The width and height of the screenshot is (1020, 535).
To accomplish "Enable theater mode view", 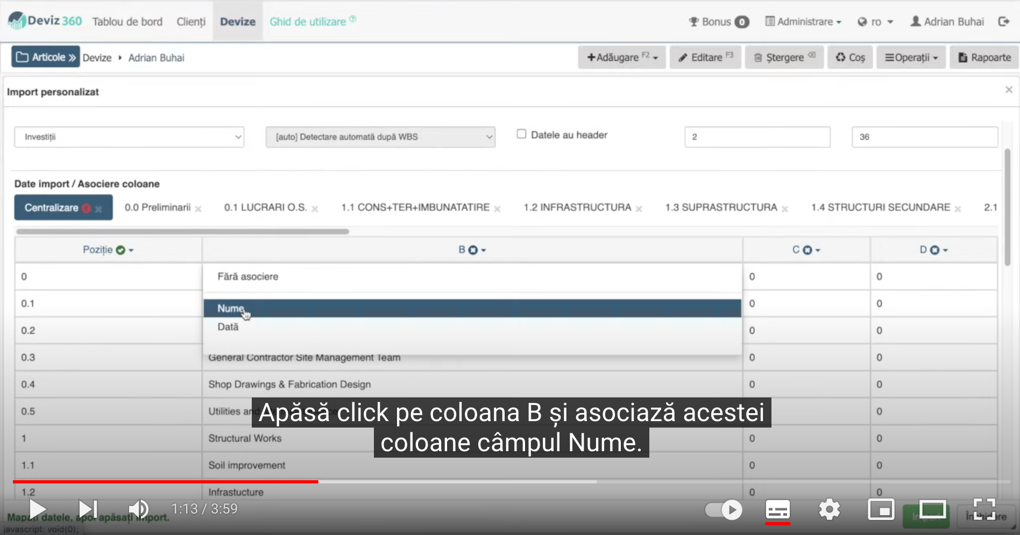I will (932, 509).
